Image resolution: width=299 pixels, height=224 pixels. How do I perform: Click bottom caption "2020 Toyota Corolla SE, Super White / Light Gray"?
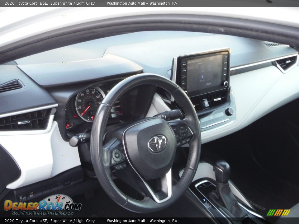50,221
